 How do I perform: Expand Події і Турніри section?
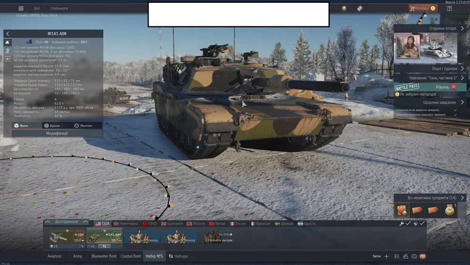[462, 68]
